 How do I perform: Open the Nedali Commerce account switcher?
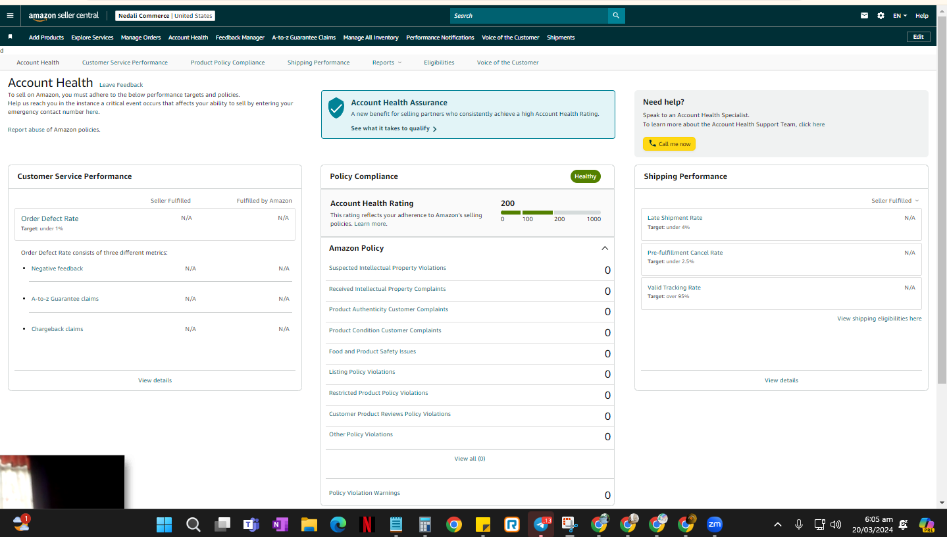tap(165, 16)
